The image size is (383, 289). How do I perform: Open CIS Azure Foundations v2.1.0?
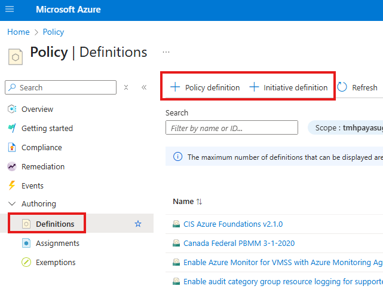click(233, 224)
